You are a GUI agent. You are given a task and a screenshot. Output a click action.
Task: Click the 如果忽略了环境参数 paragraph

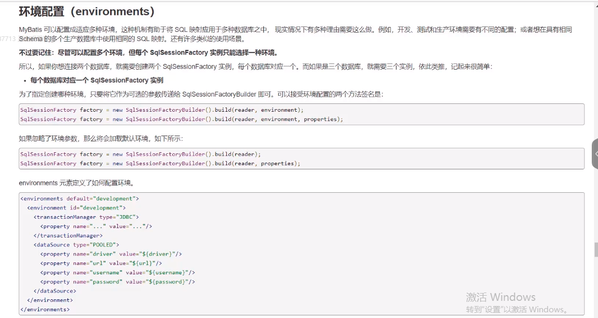(x=101, y=139)
